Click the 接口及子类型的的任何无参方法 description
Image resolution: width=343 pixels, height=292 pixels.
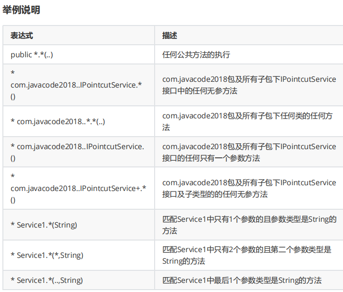click(215, 194)
